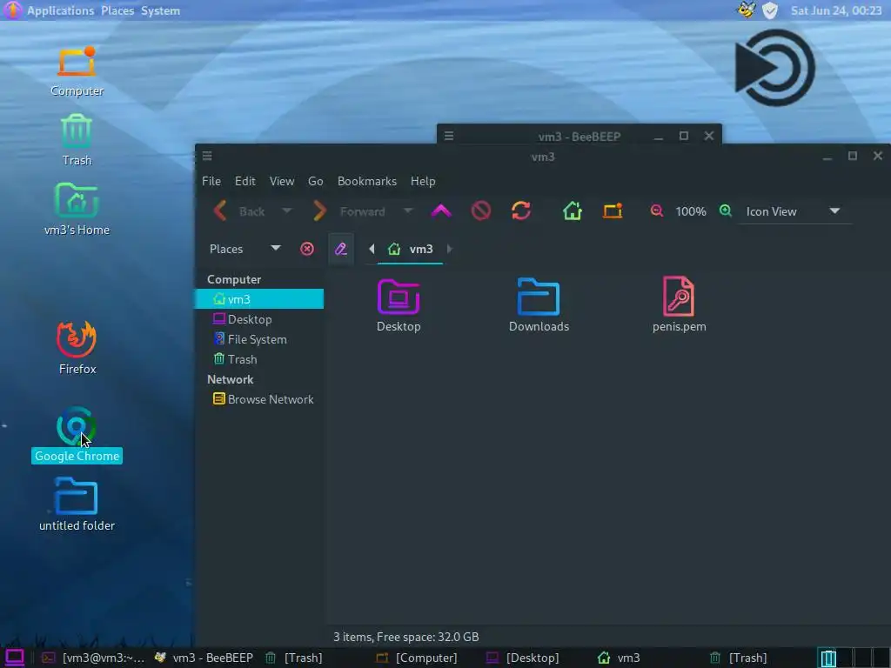Switch to vm3 - BeeBEEP taskbar item
Screen dimensions: 891x668
pos(204,658)
